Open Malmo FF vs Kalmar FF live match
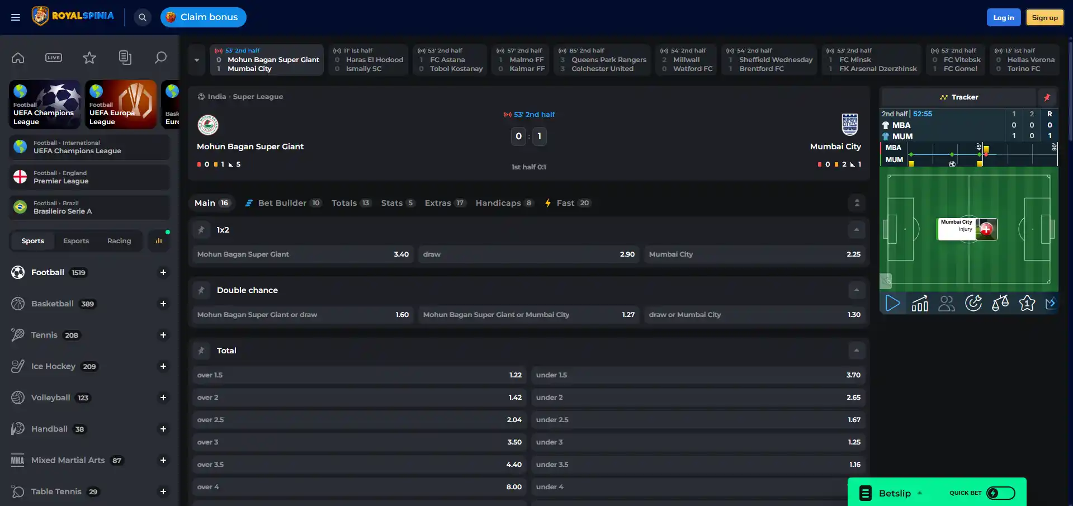Screen dimensions: 1073x506 point(521,60)
